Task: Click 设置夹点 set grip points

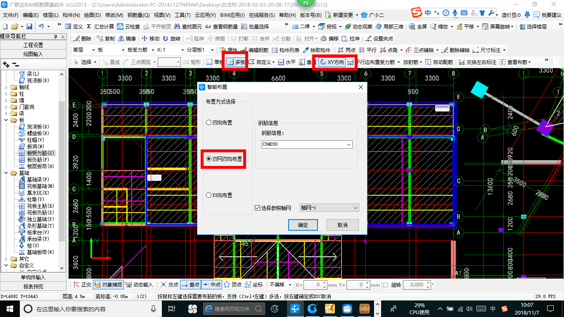Action: pyautogui.click(x=379, y=38)
